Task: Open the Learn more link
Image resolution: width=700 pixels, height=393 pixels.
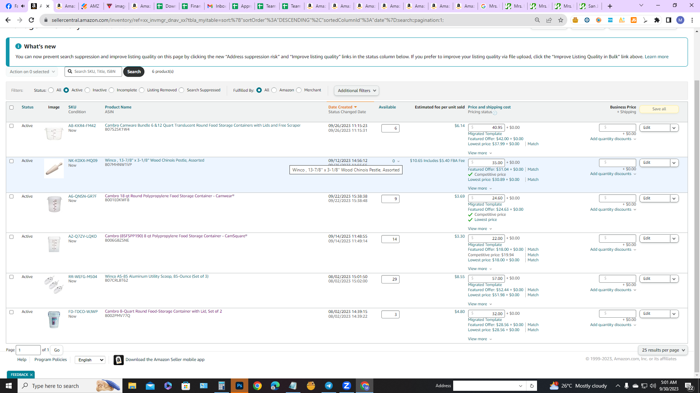Action: [656, 57]
